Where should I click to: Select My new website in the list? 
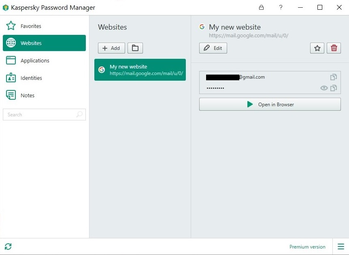pos(140,70)
